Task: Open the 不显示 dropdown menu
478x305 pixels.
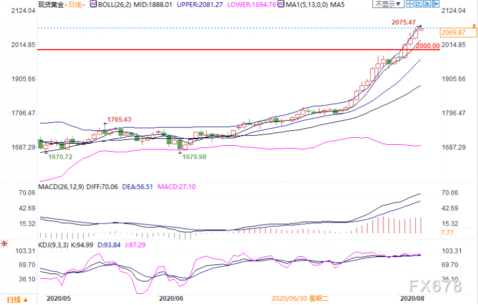Action: pos(388,4)
